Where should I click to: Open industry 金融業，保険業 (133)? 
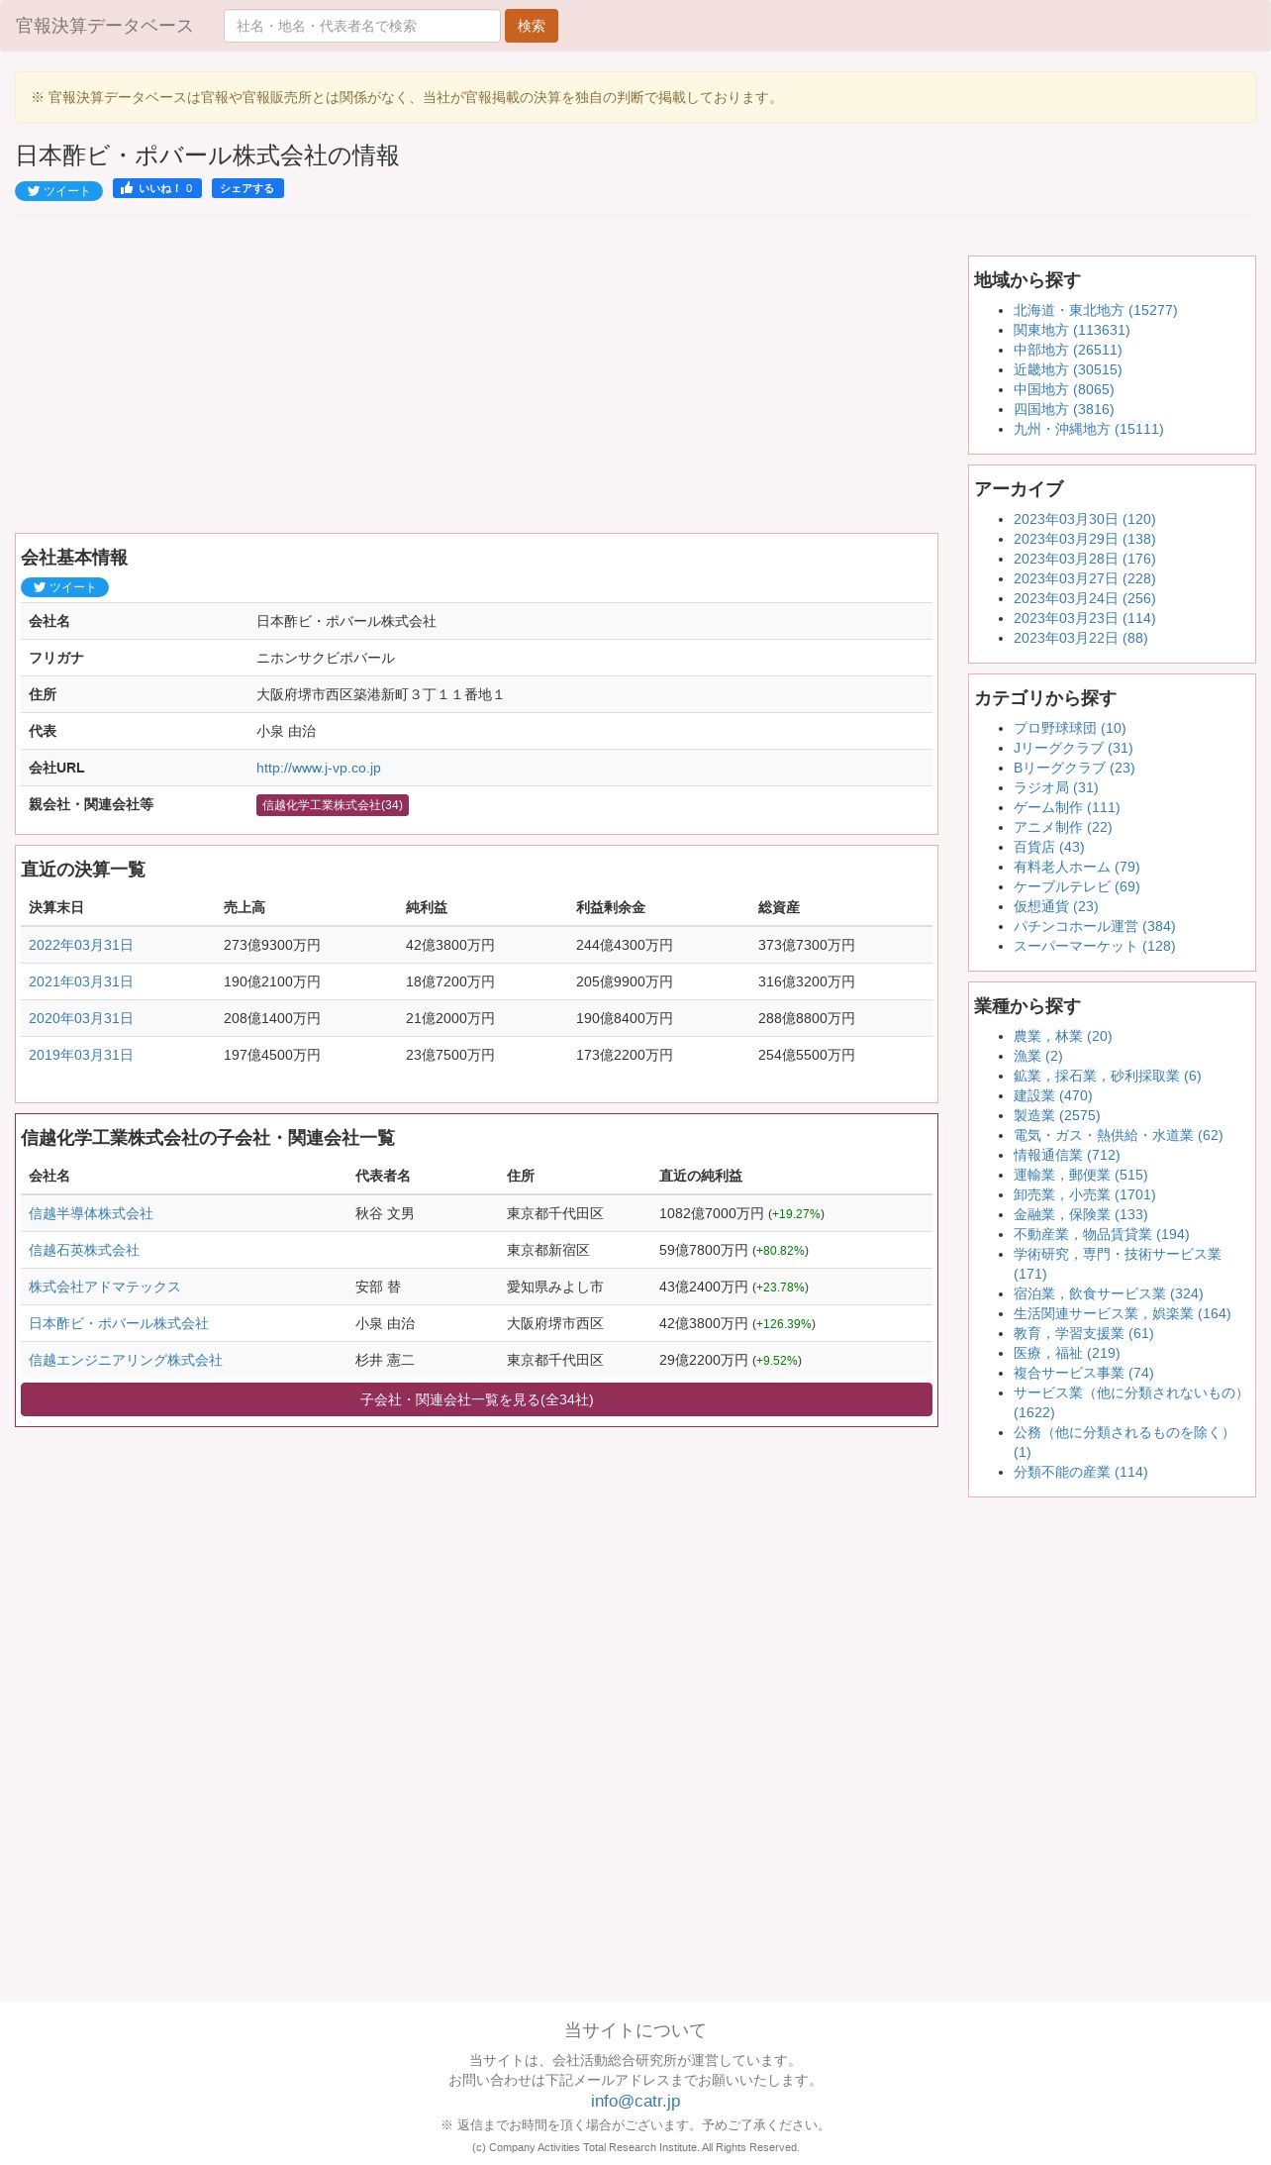(x=1080, y=1215)
